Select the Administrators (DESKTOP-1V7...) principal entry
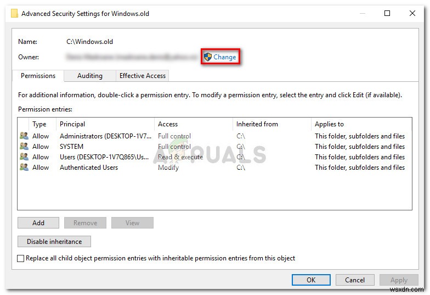Image resolution: width=430 pixels, height=295 pixels. tap(105, 136)
